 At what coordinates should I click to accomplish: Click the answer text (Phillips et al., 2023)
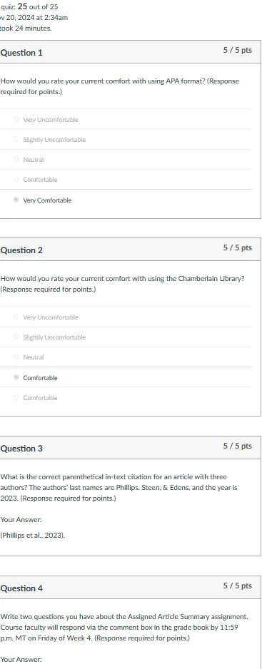(x=33, y=536)
